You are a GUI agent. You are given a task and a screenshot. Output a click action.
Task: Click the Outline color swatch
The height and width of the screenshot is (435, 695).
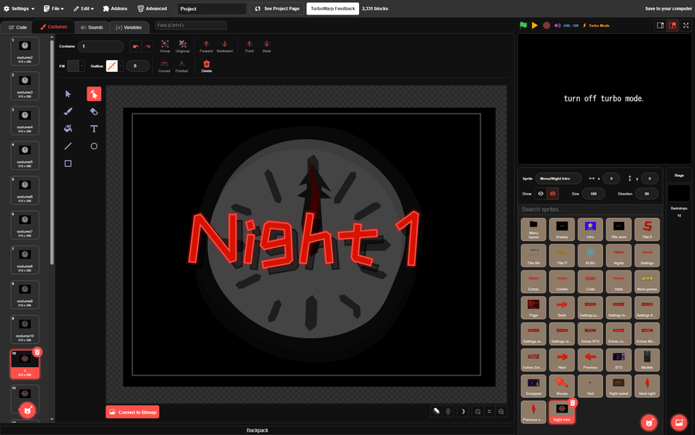(x=112, y=66)
